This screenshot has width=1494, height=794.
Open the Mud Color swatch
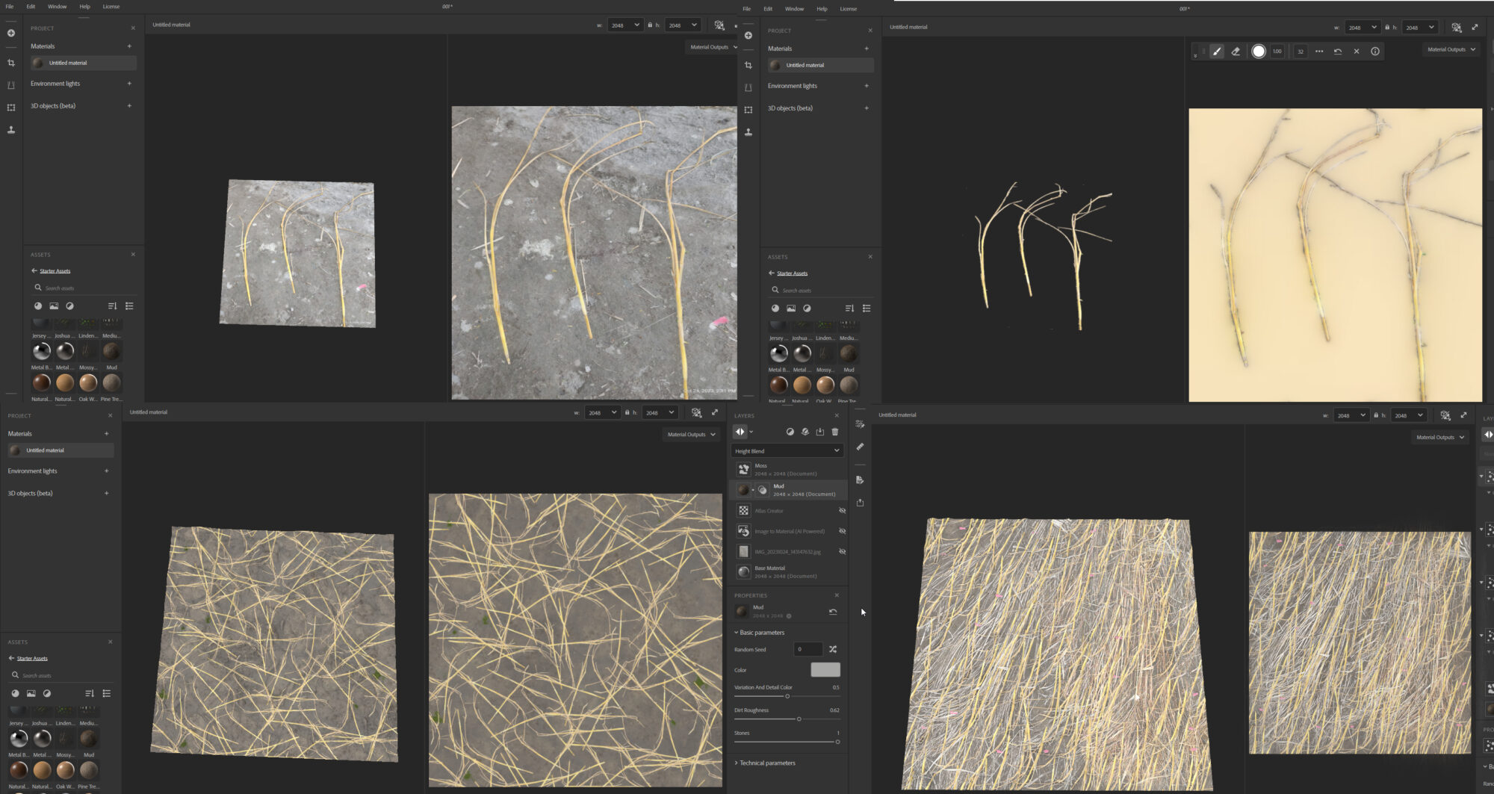[825, 670]
